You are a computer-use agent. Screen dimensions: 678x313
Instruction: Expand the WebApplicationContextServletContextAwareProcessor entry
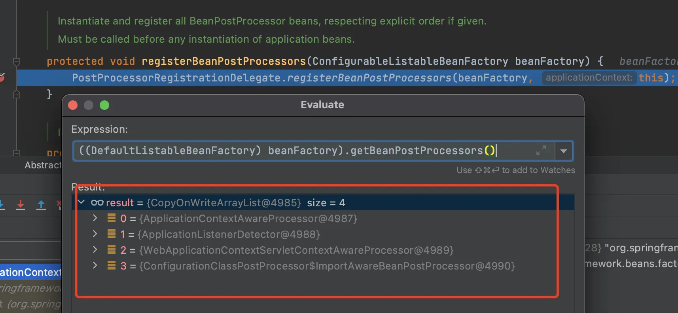(95, 250)
